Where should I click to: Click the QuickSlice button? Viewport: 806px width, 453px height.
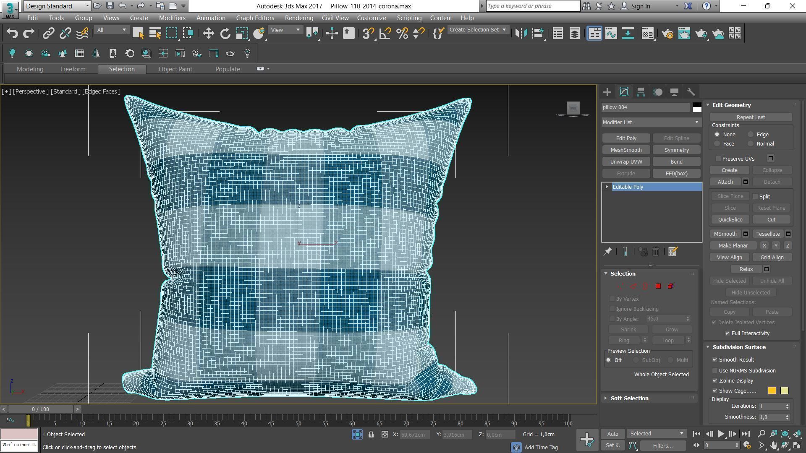tap(730, 220)
